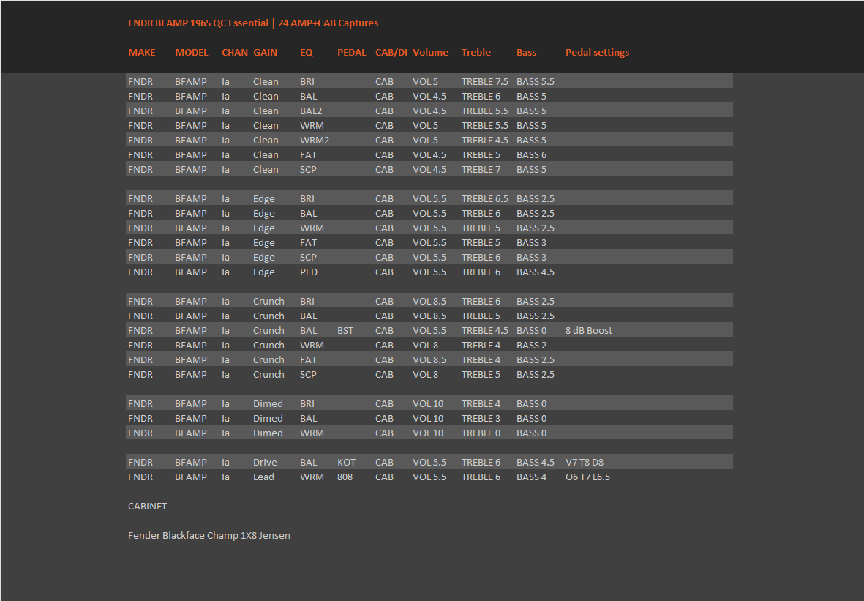
Task: Select the O6 T7 L6.5 pedal settings cell
Action: 587,477
